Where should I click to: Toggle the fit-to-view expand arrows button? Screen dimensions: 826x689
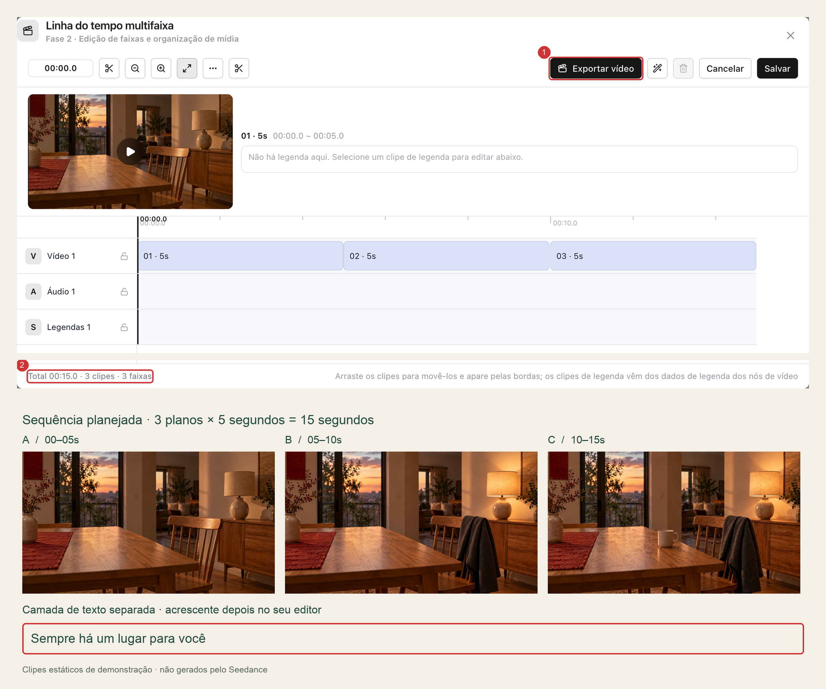pyautogui.click(x=187, y=69)
